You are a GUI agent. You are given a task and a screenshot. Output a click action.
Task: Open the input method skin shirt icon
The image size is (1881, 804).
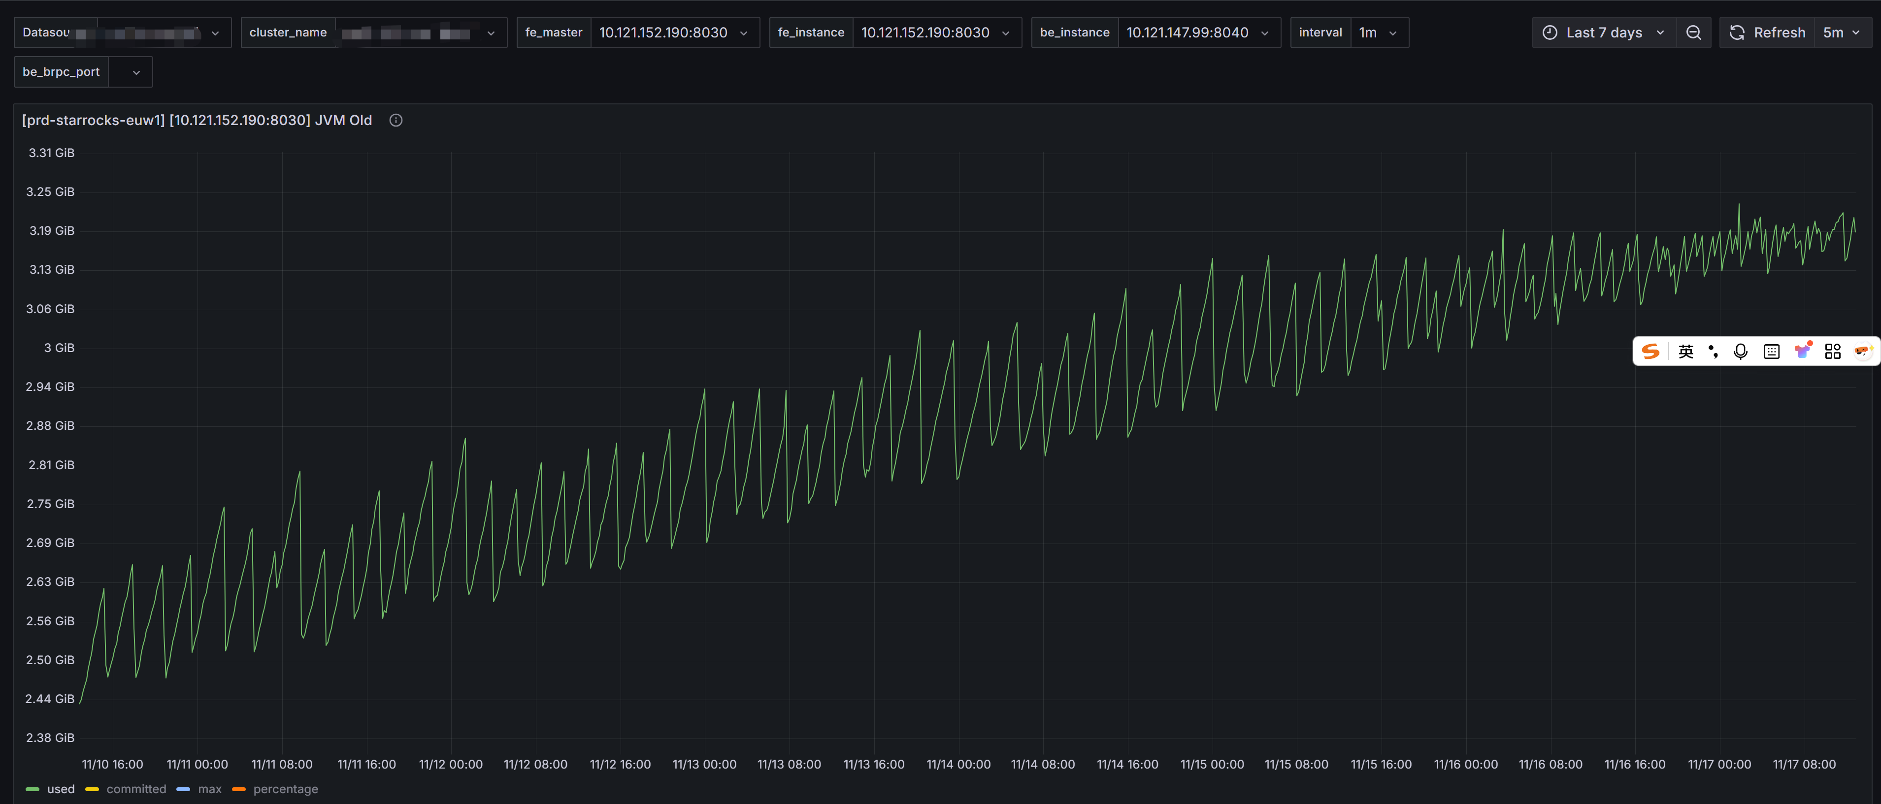click(1802, 351)
